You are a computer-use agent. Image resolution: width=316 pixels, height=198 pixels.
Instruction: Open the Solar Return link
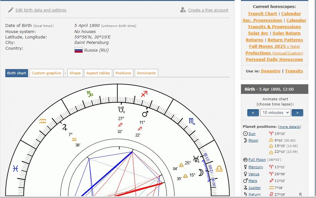[287, 33]
